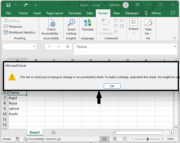The width and height of the screenshot is (180, 143).
Task: Run the Spelling check
Action: (11, 21)
